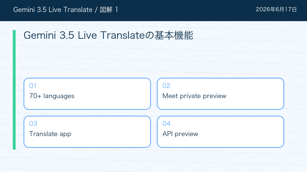Image resolution: width=307 pixels, height=172 pixels.
Task: Click the number label "02"
Action: pyautogui.click(x=166, y=86)
